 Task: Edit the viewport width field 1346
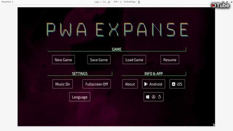pos(96,2)
